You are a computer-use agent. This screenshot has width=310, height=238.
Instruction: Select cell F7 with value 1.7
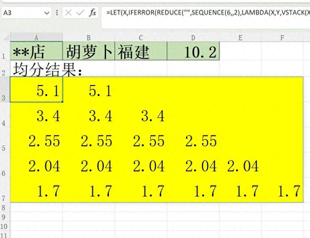[x=282, y=189]
